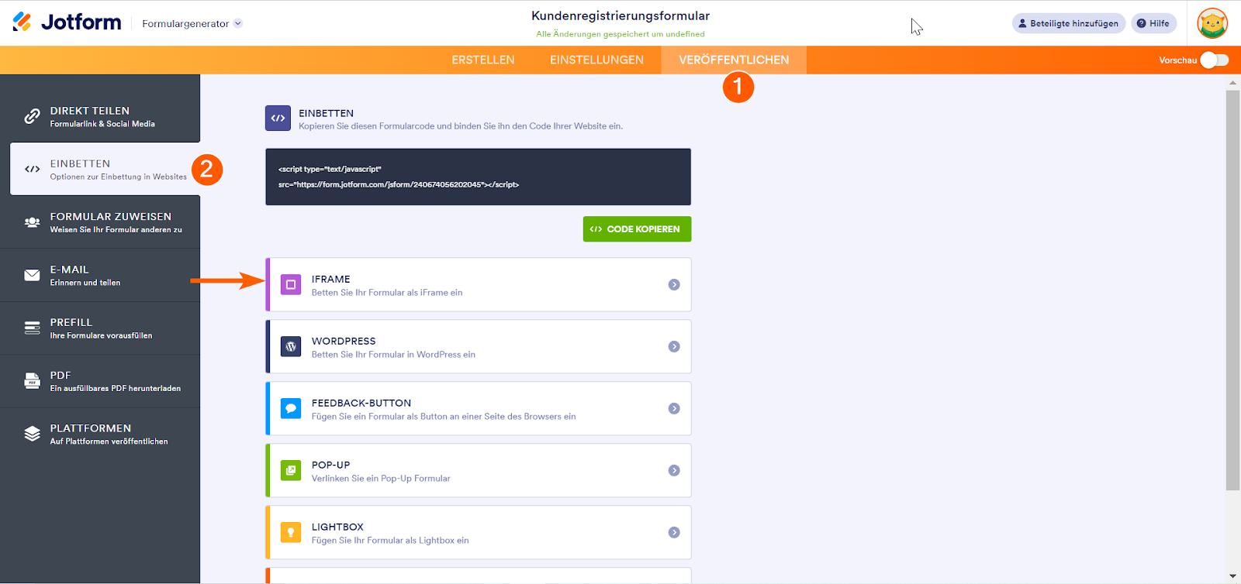Click the WordPress option title text
This screenshot has height=584, width=1241.
344,341
